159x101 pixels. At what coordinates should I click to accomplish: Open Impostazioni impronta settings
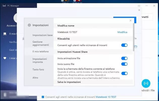tap(40, 60)
